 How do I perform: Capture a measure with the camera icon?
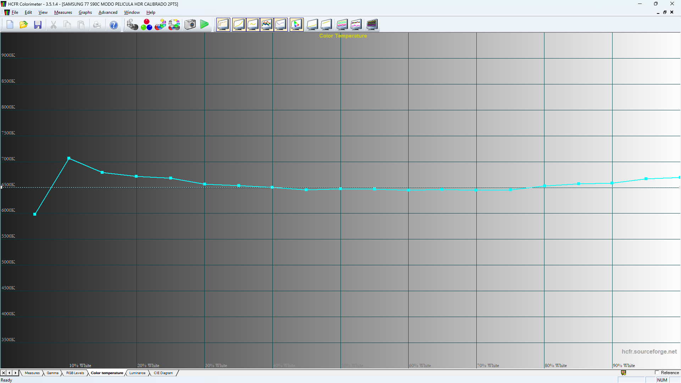pyautogui.click(x=190, y=24)
